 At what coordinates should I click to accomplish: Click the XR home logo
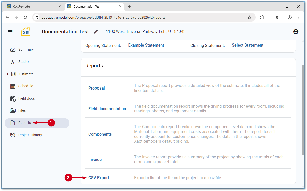click(x=25, y=31)
